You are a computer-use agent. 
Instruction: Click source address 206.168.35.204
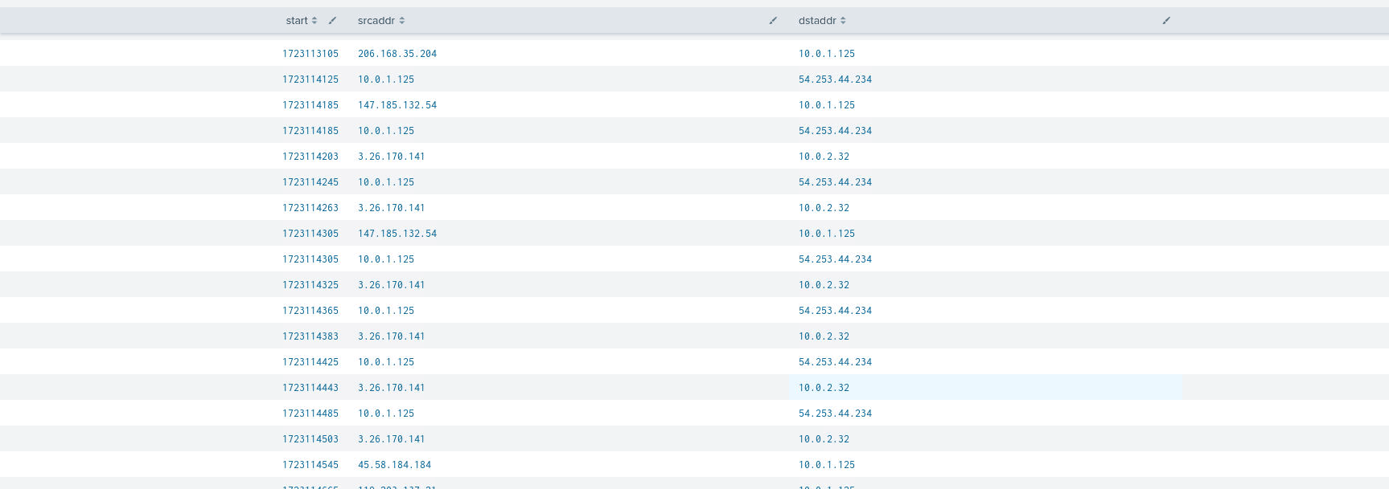[397, 54]
